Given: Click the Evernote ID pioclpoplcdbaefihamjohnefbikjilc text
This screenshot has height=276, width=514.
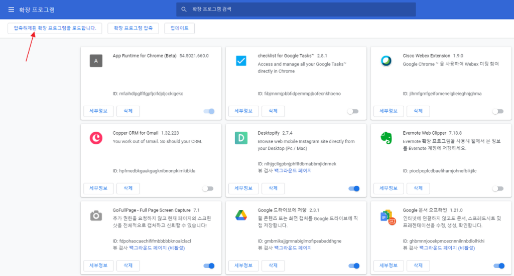Looking at the screenshot, I should pyautogui.click(x=440, y=171).
